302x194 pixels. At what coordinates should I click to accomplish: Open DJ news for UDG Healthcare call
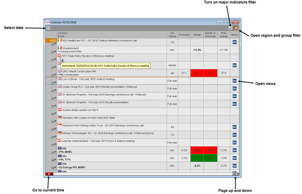(234, 42)
